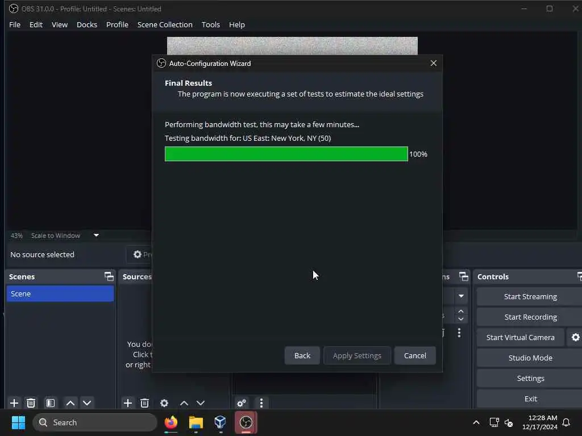The image size is (582, 436).
Task: Open notifications bell icon
Action: tap(567, 422)
